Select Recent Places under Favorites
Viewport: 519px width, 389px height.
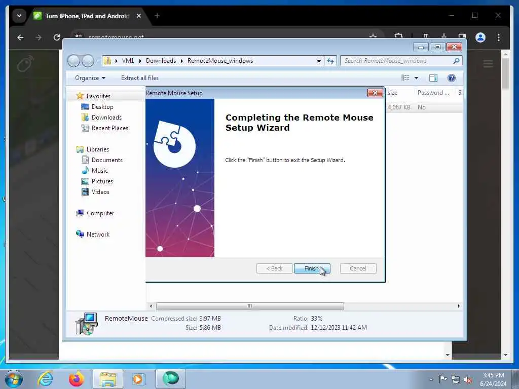110,128
